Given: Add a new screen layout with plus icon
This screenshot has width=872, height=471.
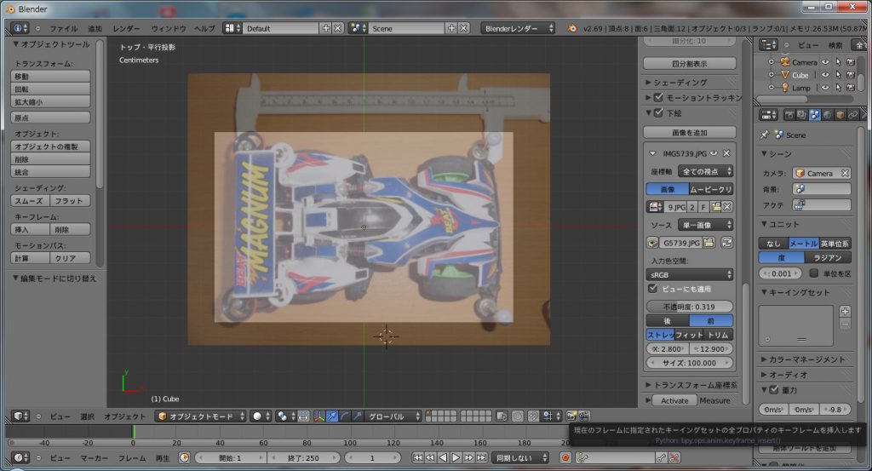Looking at the screenshot, I should click(x=326, y=28).
